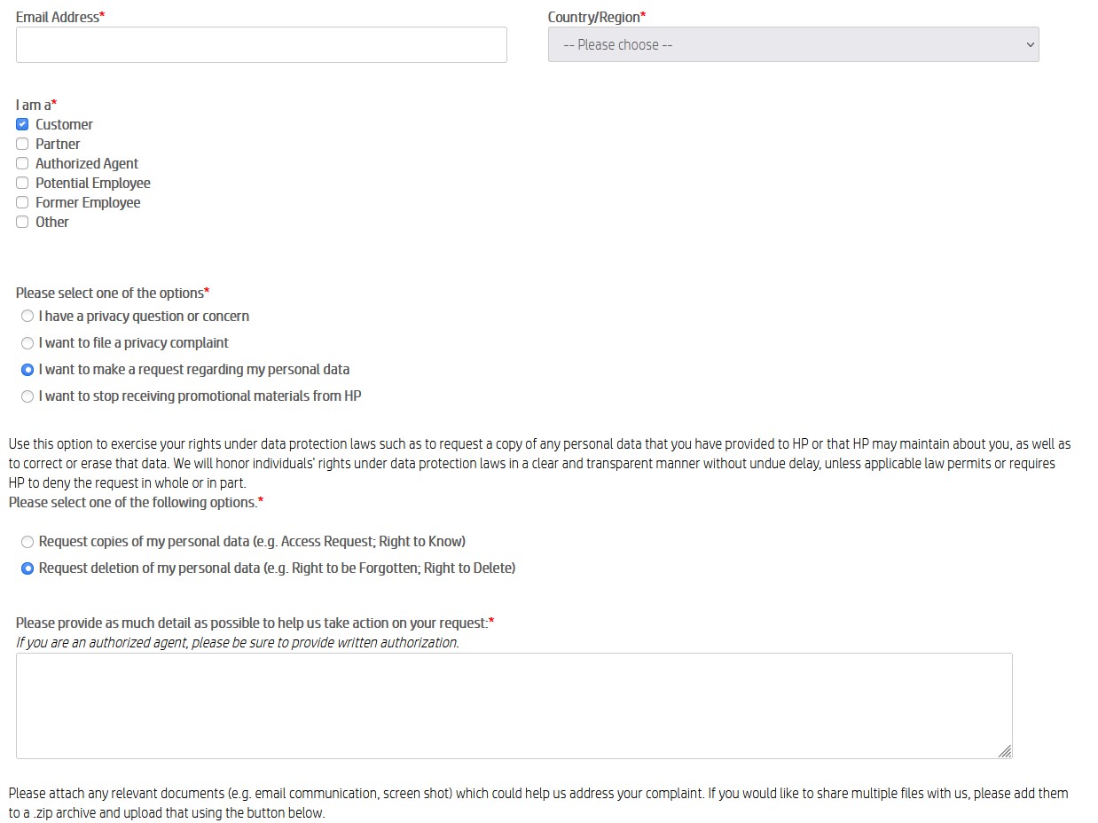The height and width of the screenshot is (823, 1098).
Task: Click the 'I am a' section label
Action: 29,105
